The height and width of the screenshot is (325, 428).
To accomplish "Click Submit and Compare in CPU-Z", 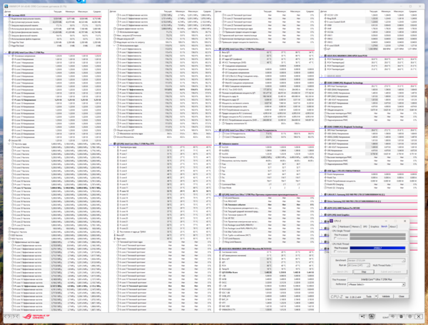I will pyautogui.click(x=391, y=271).
